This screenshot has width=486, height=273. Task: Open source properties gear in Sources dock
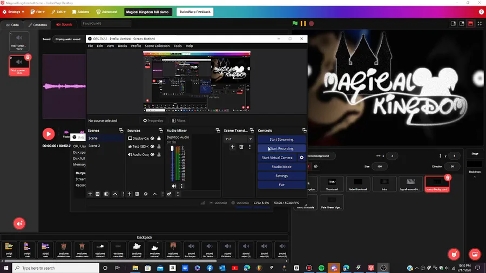146,194
